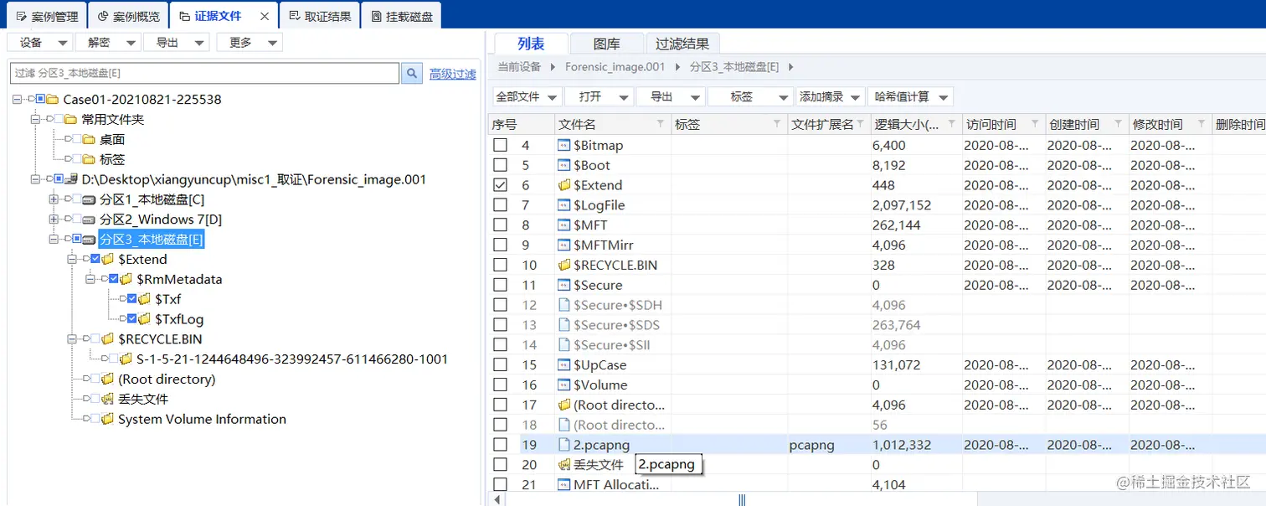Click the MFT Allocation file icon in row 21
The image size is (1266, 506).
(564, 485)
